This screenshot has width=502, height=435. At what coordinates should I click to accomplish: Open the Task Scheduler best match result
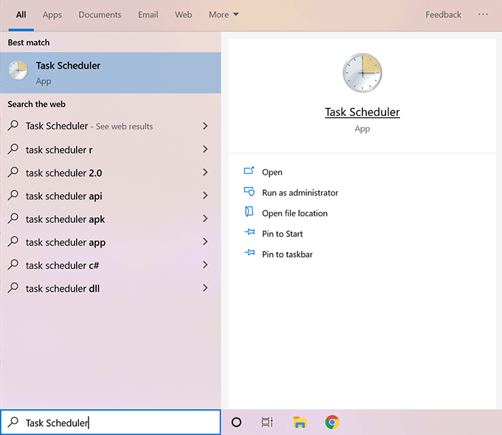click(111, 72)
